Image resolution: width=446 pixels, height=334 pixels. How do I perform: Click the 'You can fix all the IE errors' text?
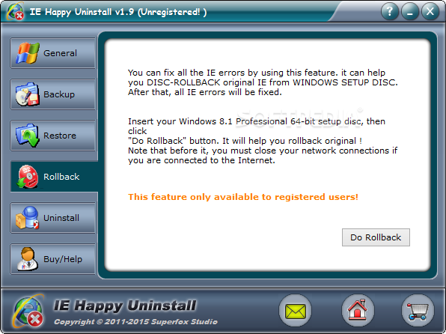pos(263,82)
